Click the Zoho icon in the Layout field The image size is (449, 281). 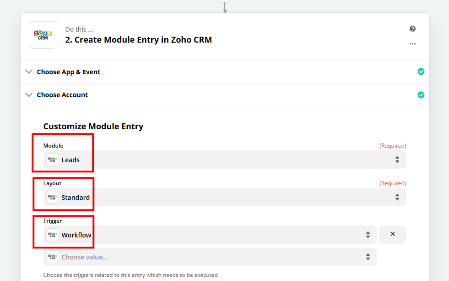(x=53, y=197)
